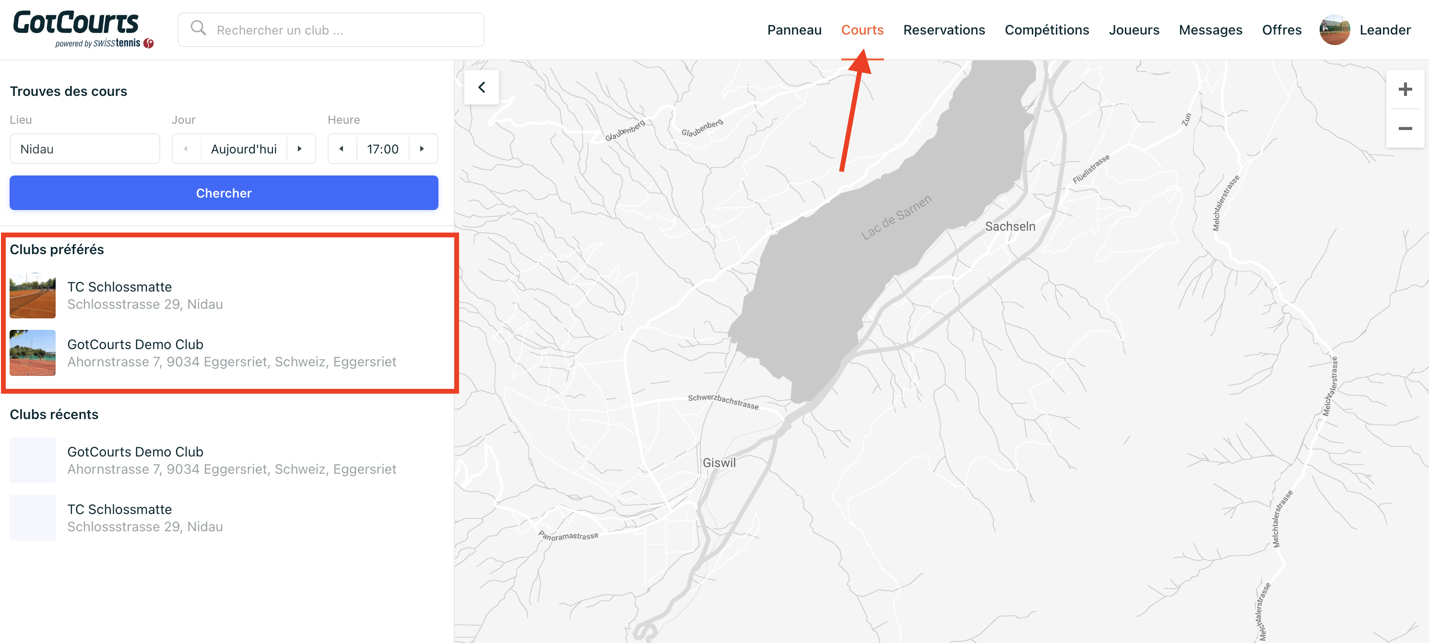Screen dimensions: 1429x643
Task: Click the Chercher button
Action: [224, 193]
